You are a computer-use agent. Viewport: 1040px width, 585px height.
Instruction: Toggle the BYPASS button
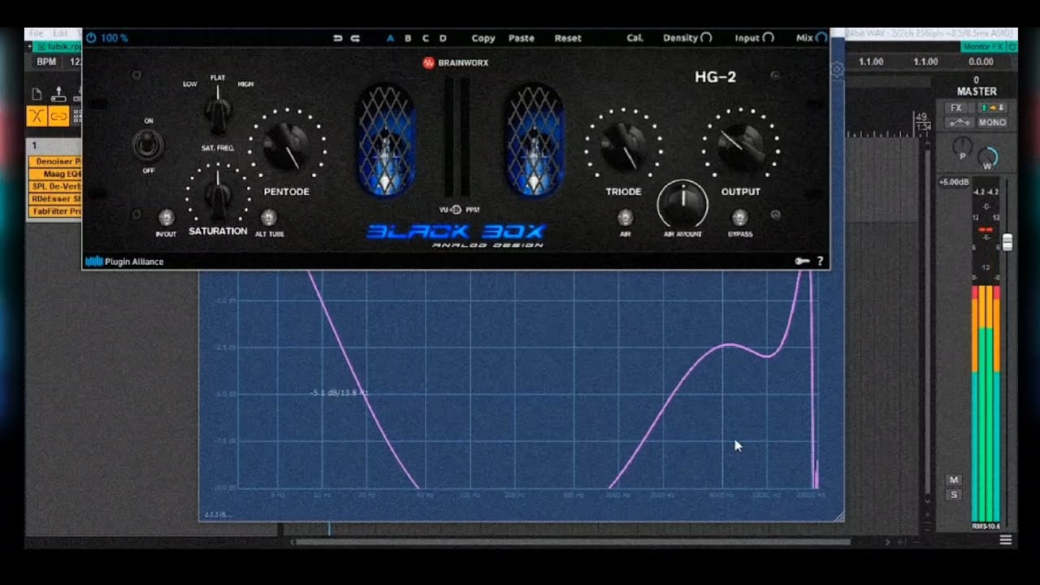click(x=739, y=218)
